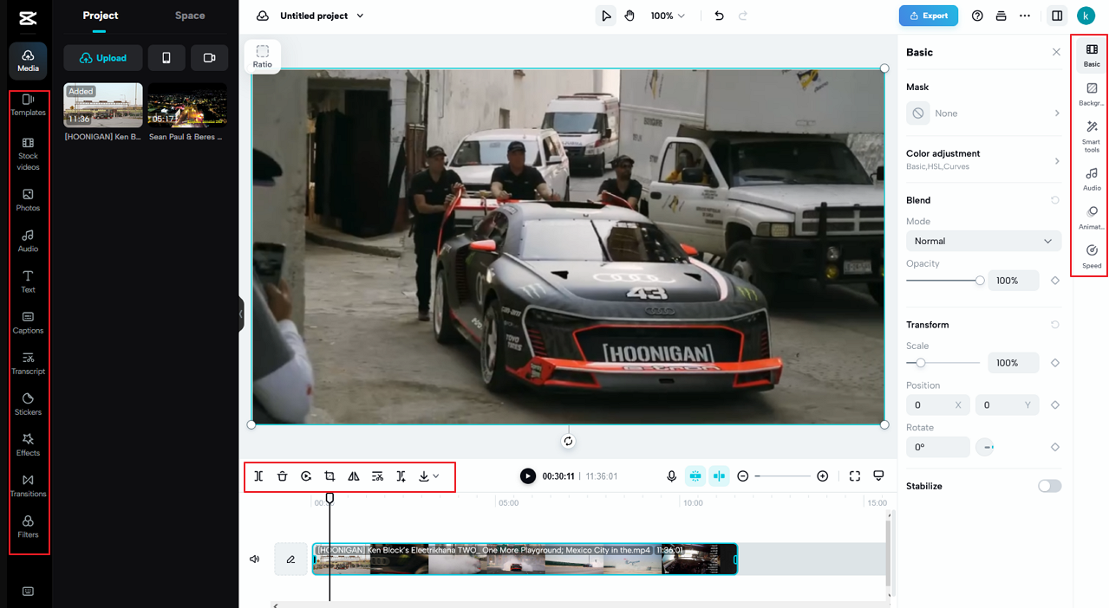Image resolution: width=1109 pixels, height=608 pixels.
Task: Collapse the left media panel handle
Action: click(x=241, y=314)
